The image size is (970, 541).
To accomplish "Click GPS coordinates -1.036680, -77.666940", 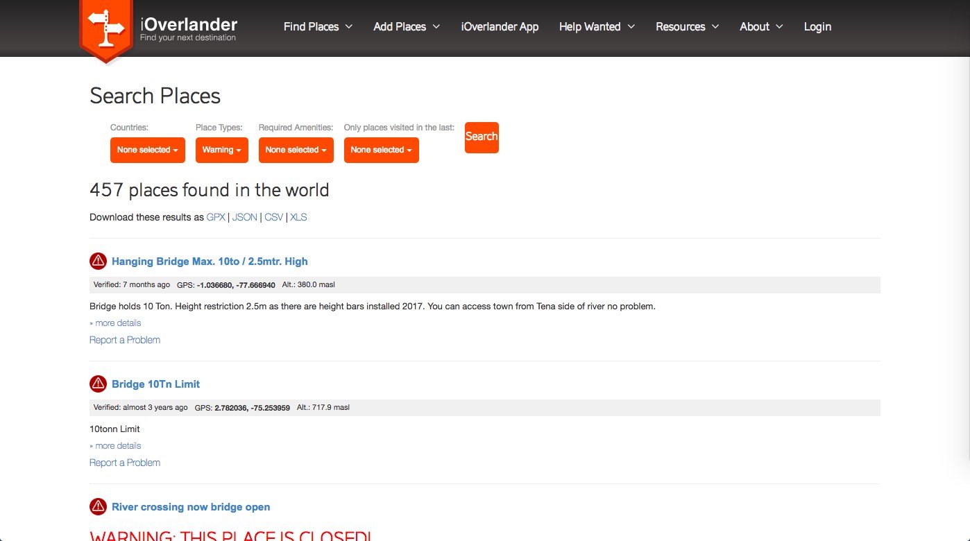I will coord(236,285).
